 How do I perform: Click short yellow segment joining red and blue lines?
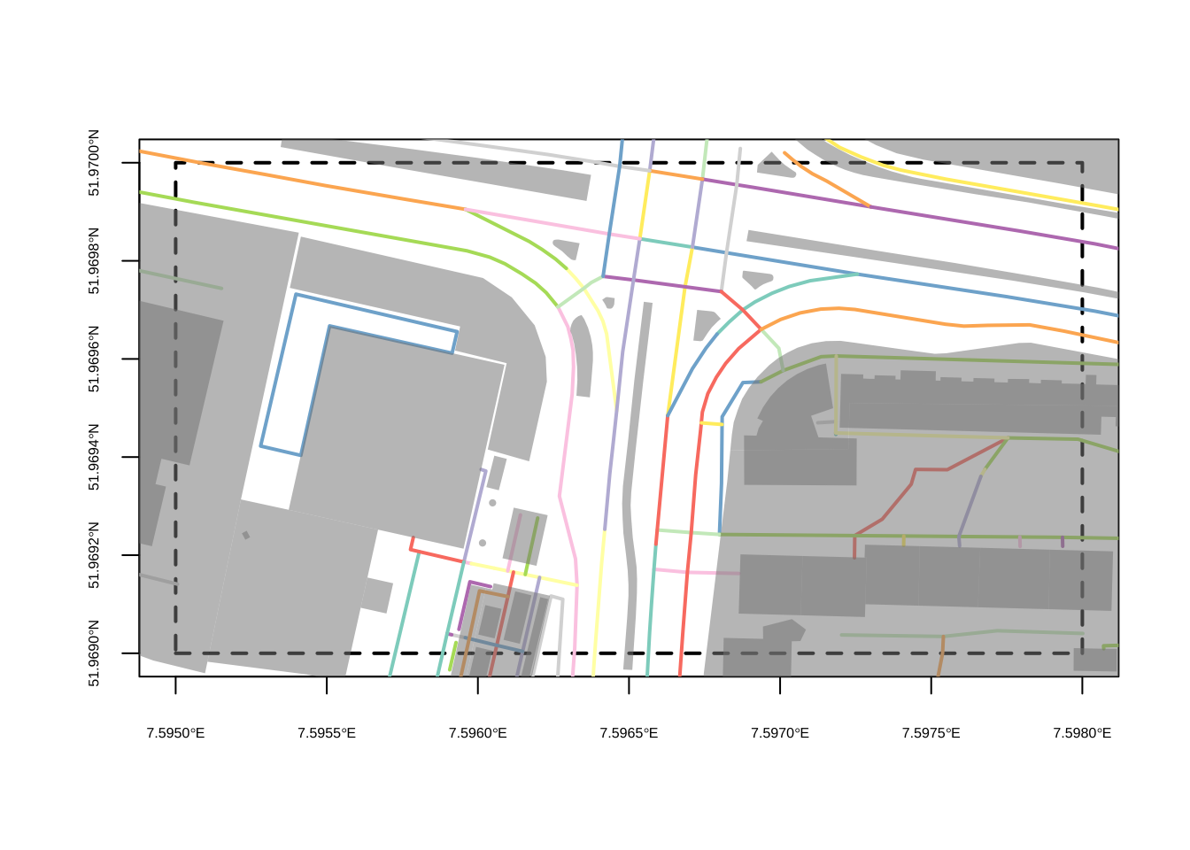(x=712, y=424)
